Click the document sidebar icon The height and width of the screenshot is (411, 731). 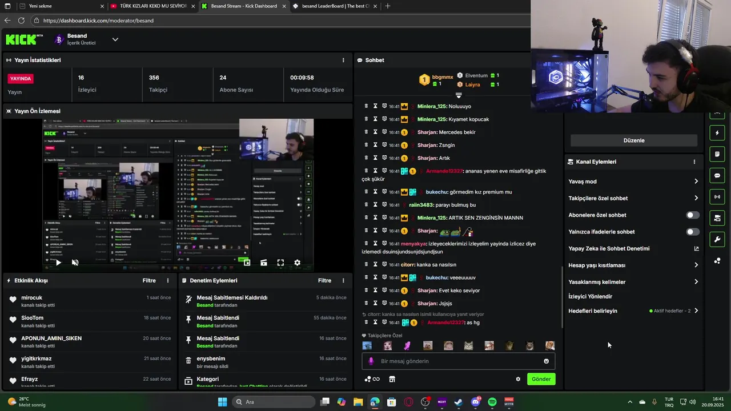717,154
